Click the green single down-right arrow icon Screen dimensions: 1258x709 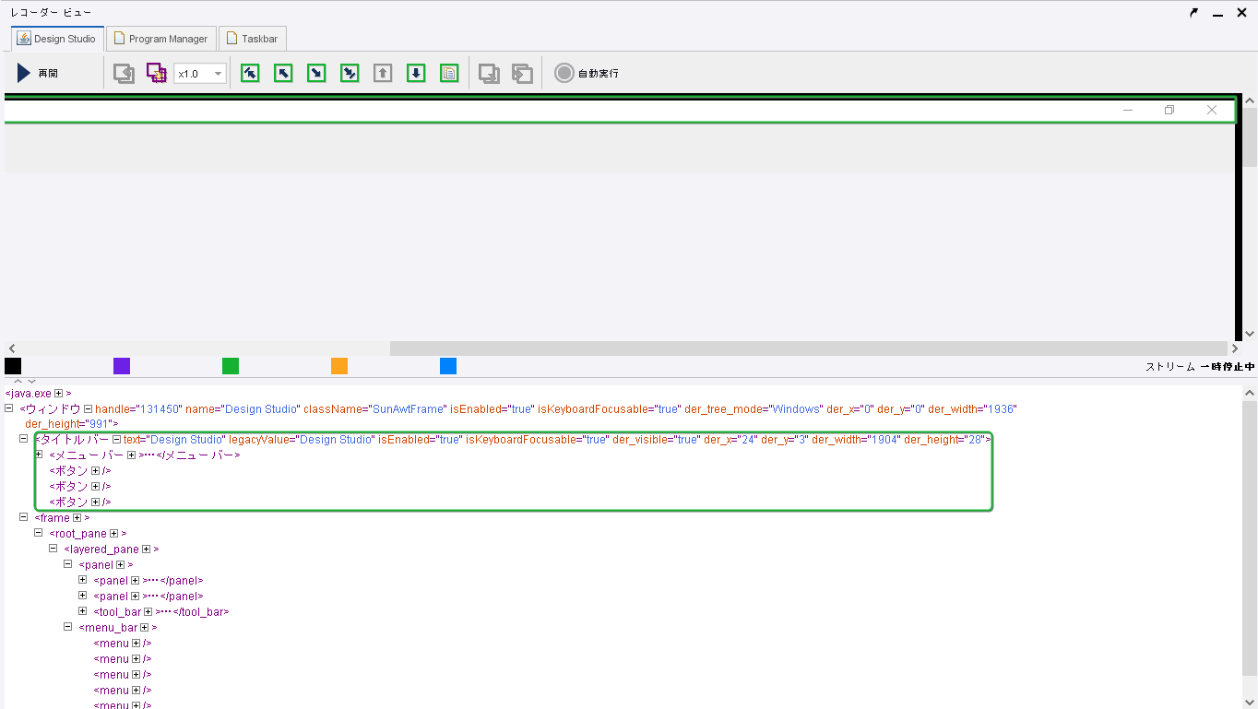pos(316,73)
